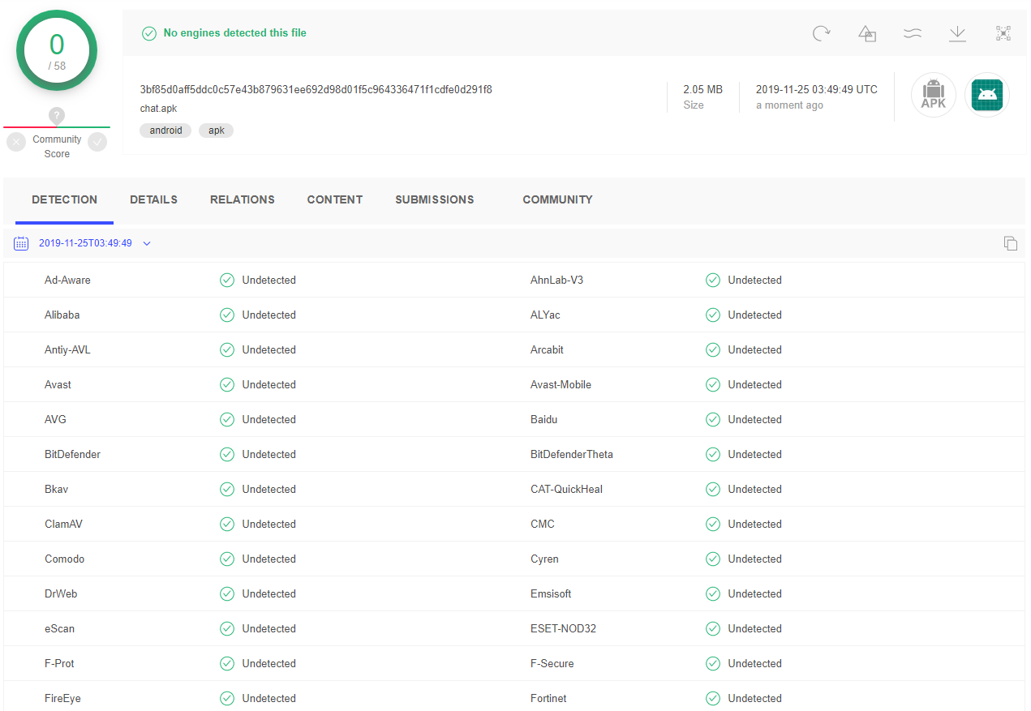
Task: Open the Relations tab
Action: click(x=242, y=199)
